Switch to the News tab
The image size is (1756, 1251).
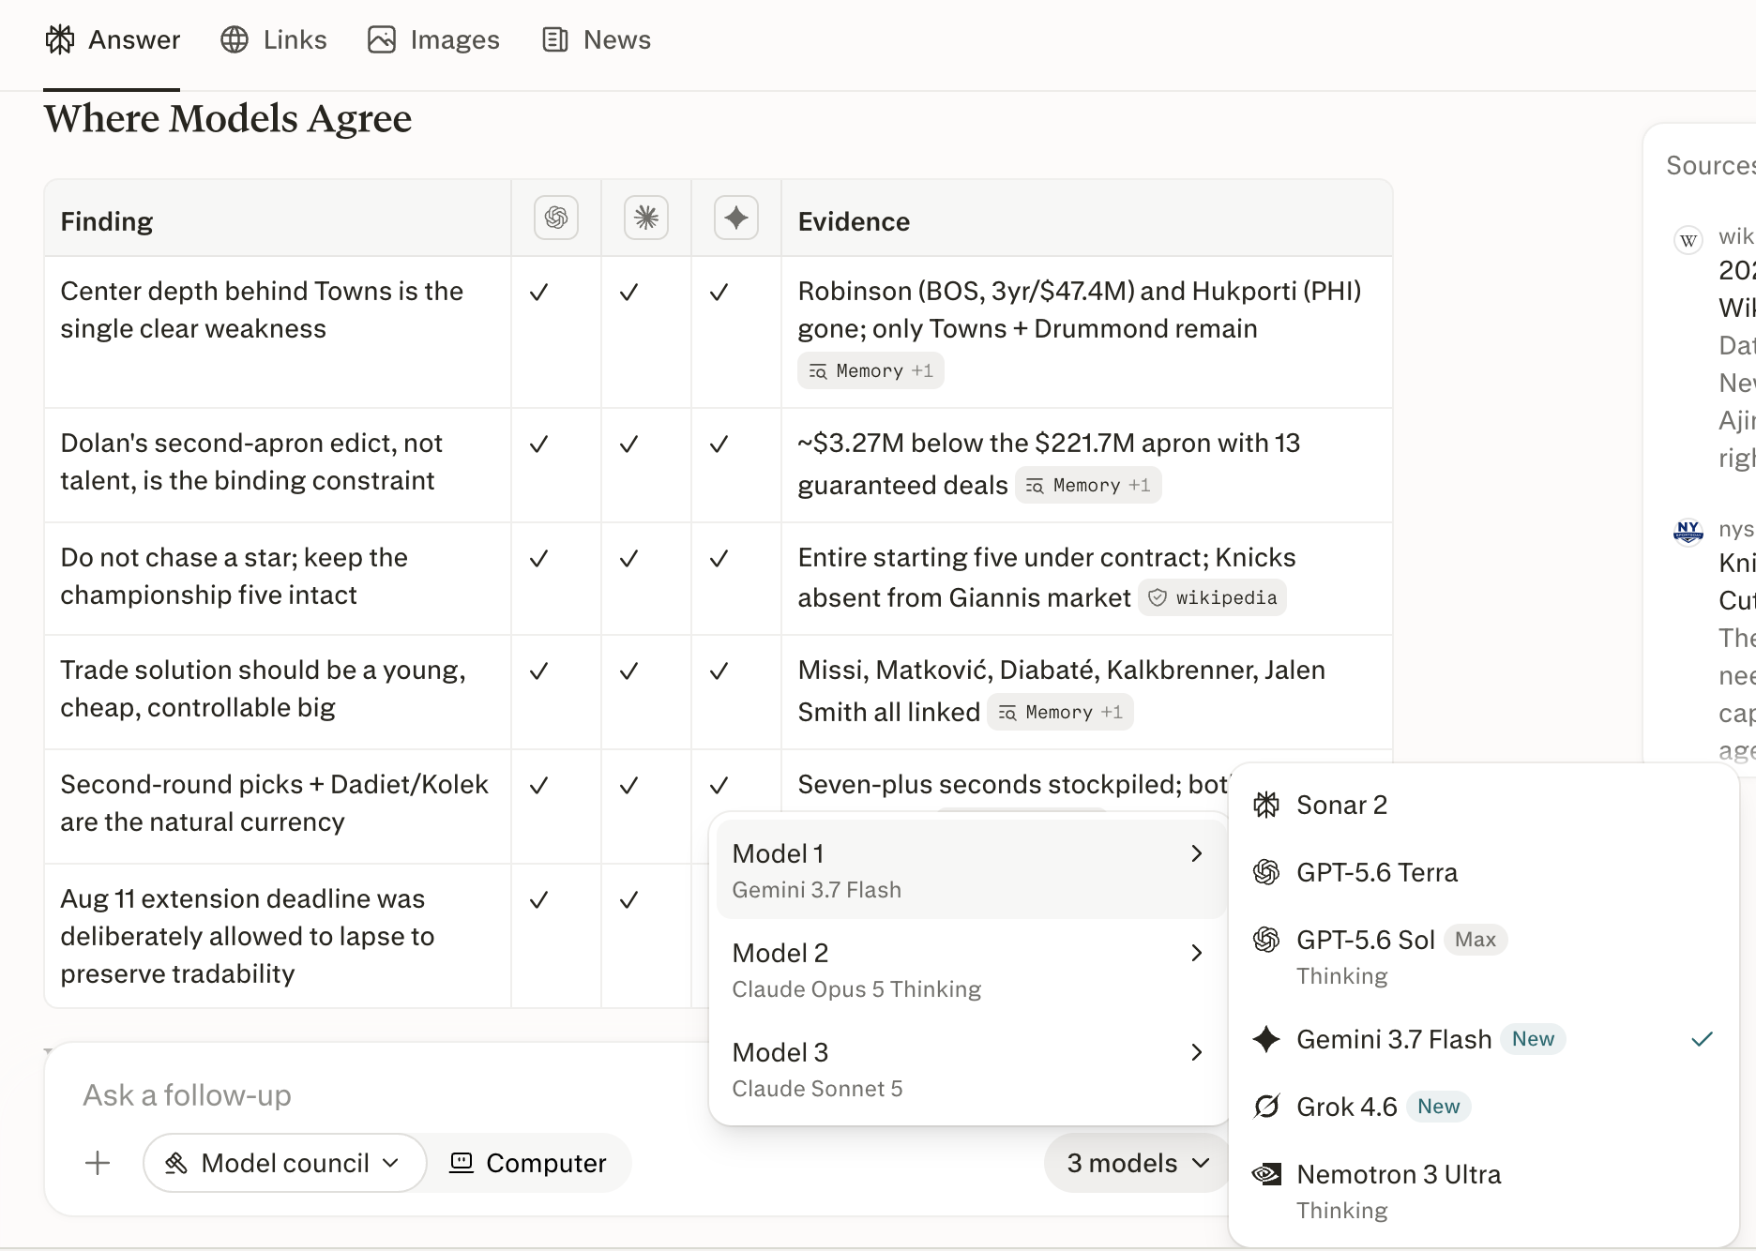[597, 39]
